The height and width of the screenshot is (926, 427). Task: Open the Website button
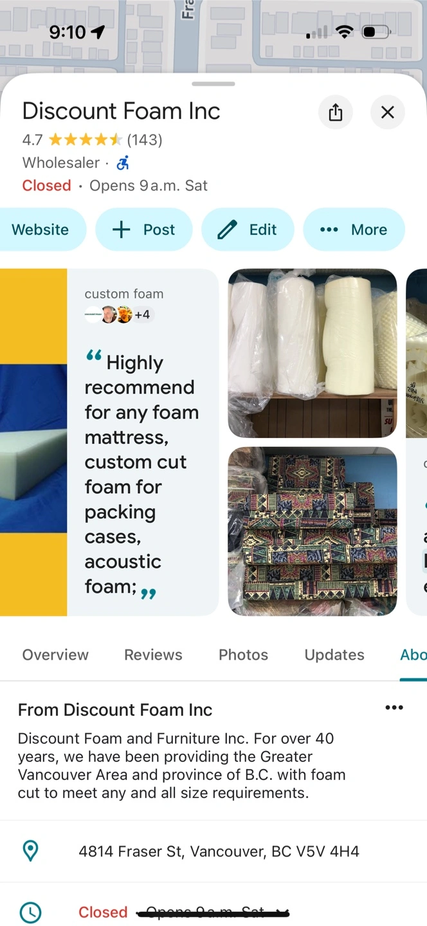(x=40, y=230)
